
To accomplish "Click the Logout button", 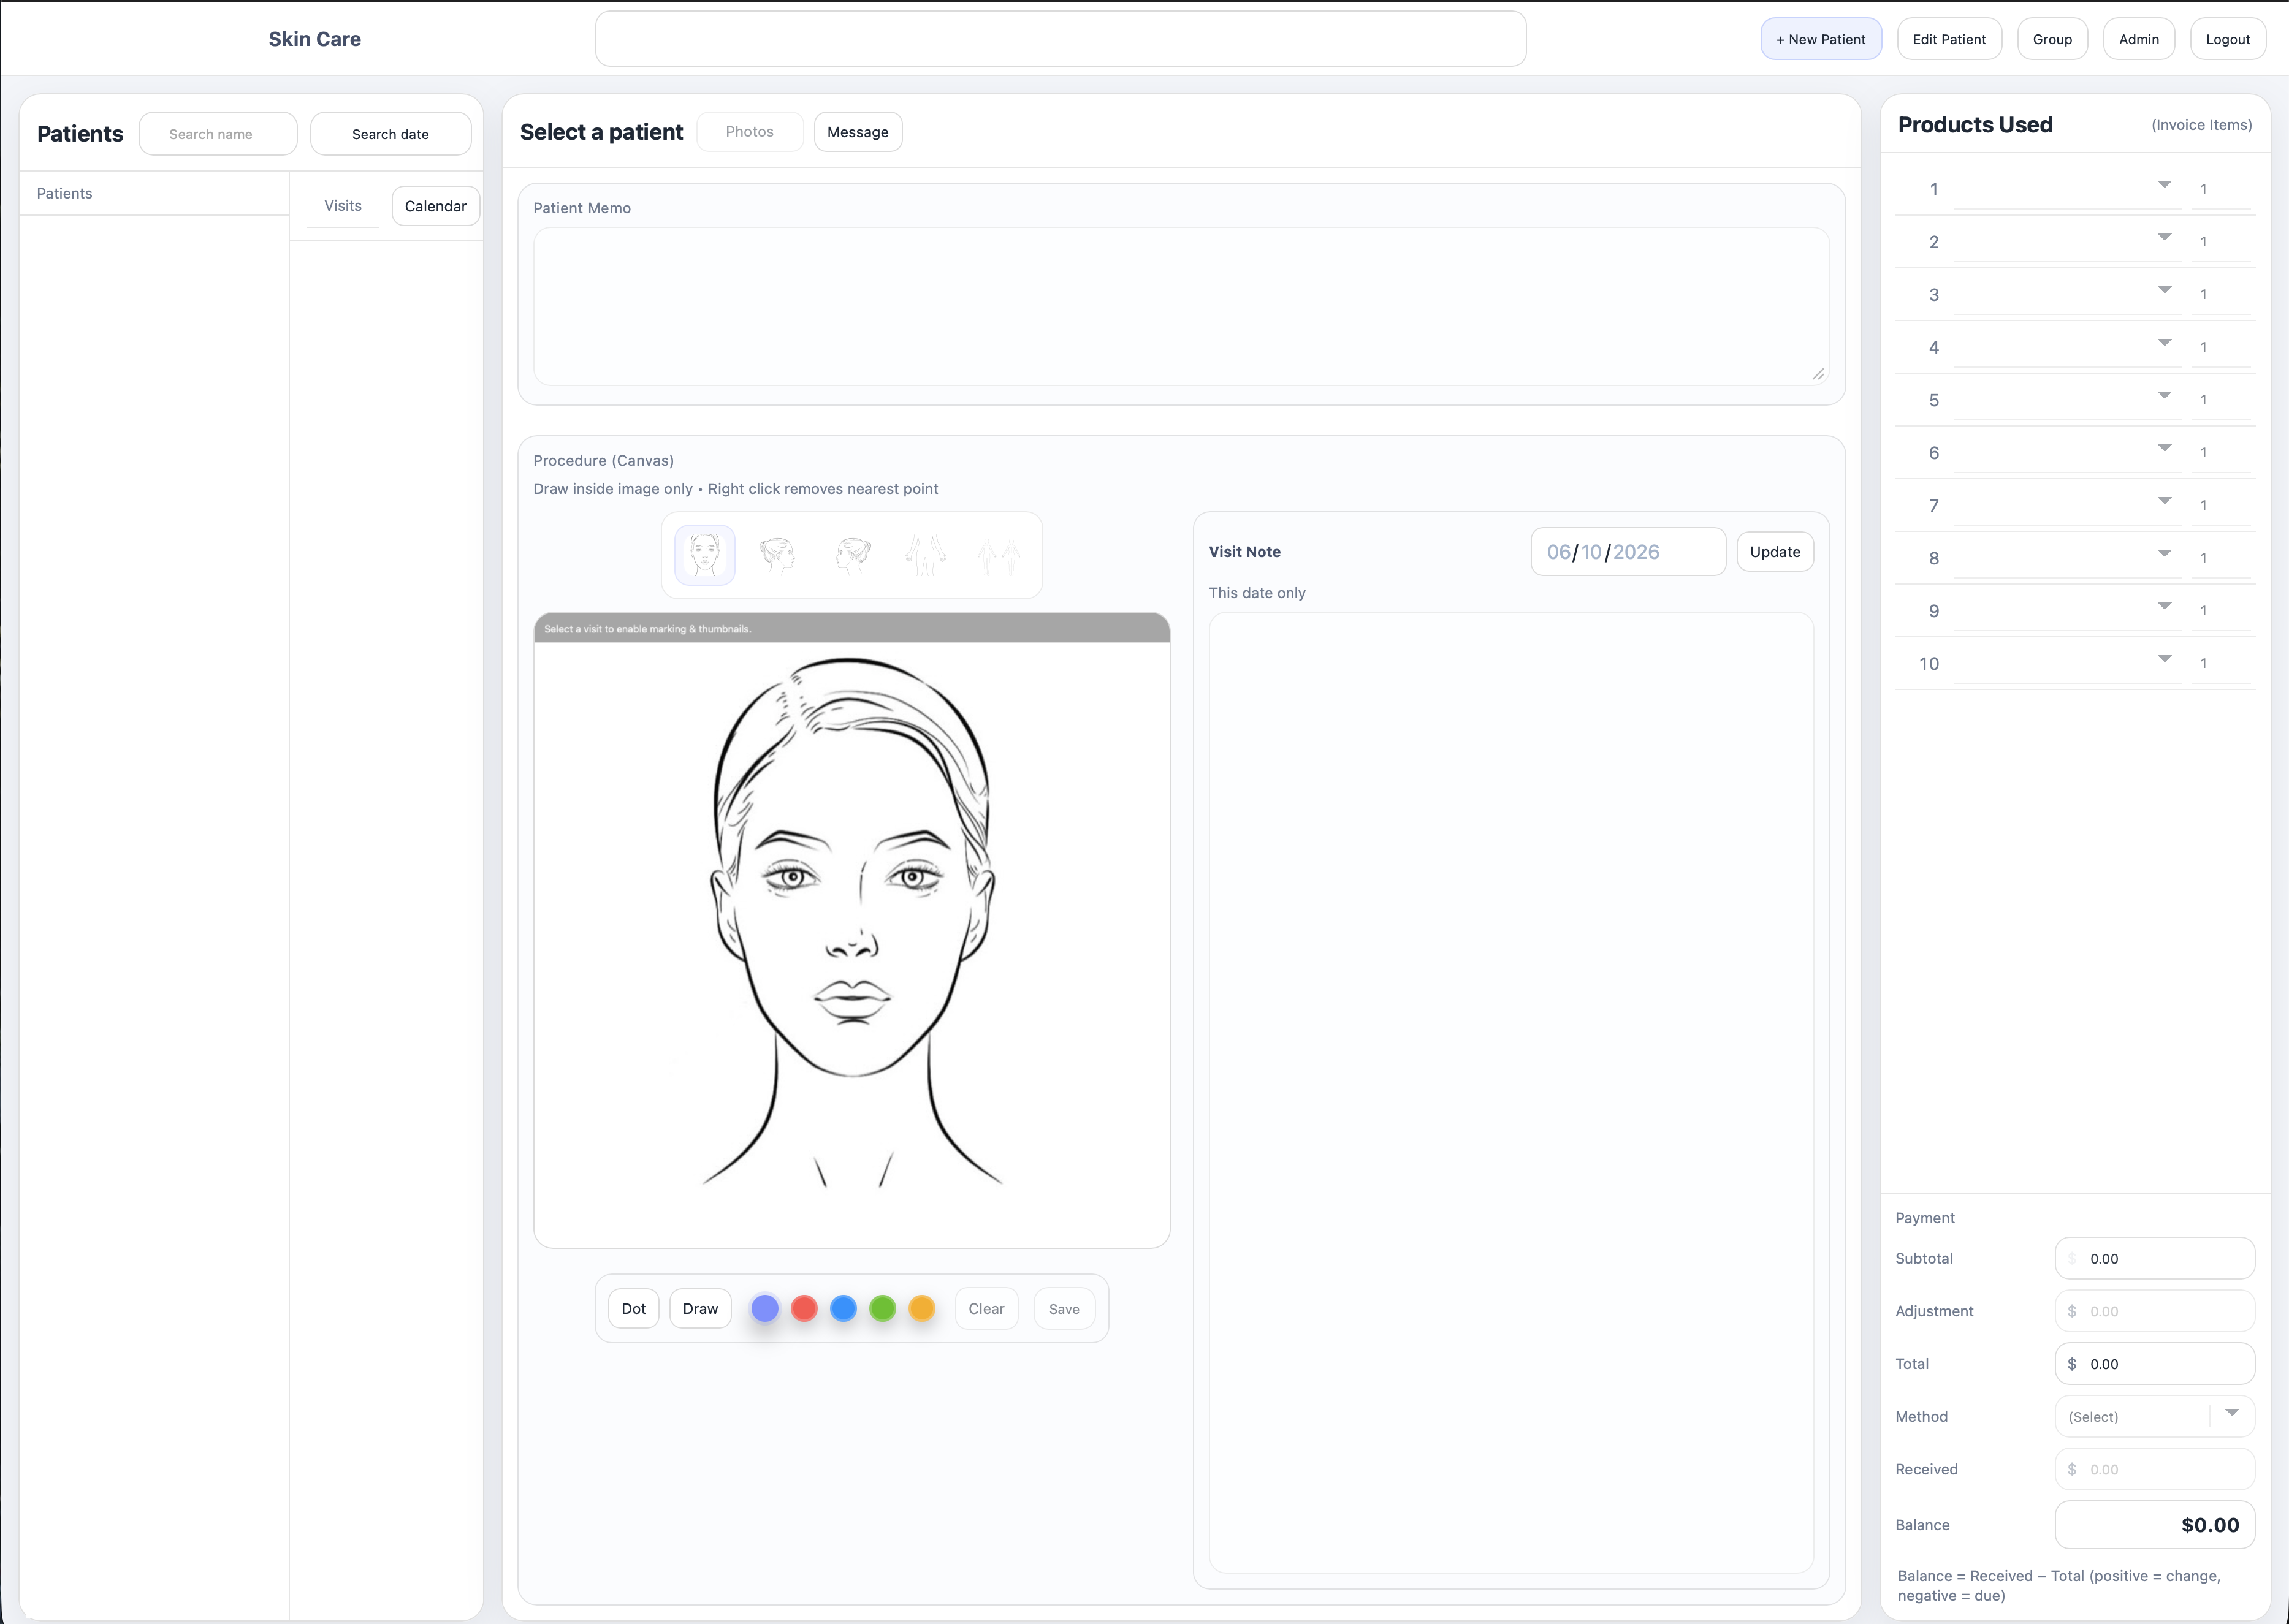I will [x=2228, y=39].
